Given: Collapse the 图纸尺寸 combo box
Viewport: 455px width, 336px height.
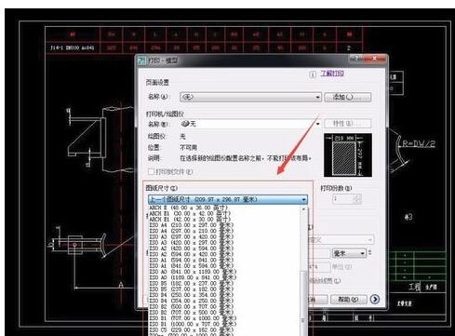Looking at the screenshot, I should [228, 199].
